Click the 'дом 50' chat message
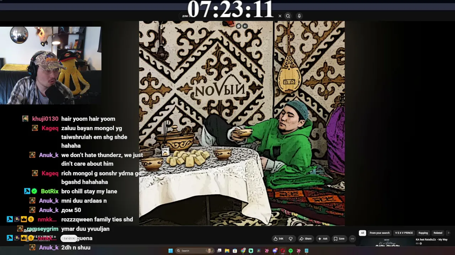Image resolution: width=455 pixels, height=255 pixels. click(x=71, y=210)
